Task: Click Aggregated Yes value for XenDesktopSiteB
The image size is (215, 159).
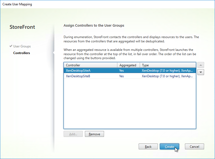Action: point(122,76)
